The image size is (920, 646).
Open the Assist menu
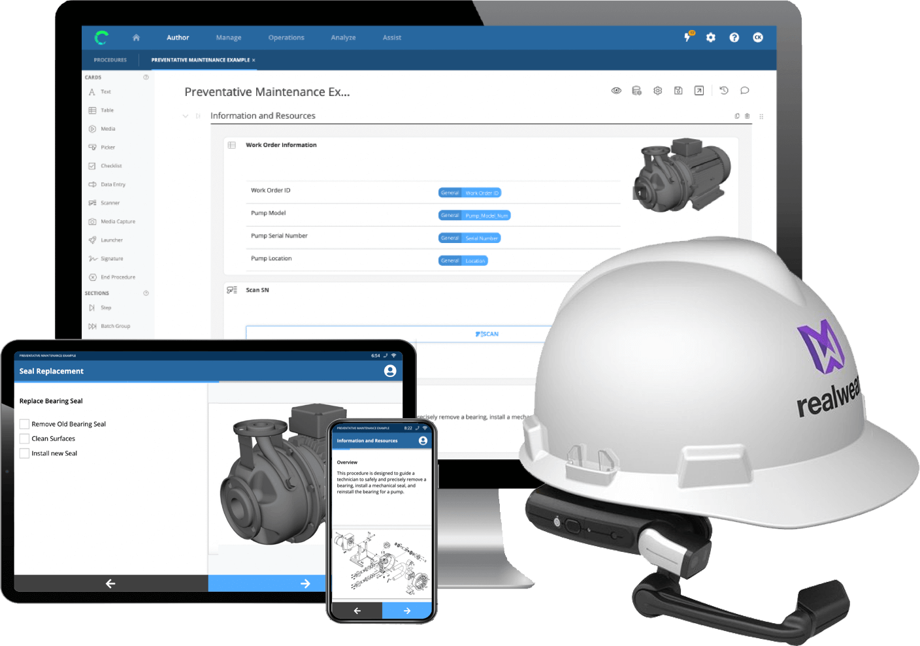[392, 38]
